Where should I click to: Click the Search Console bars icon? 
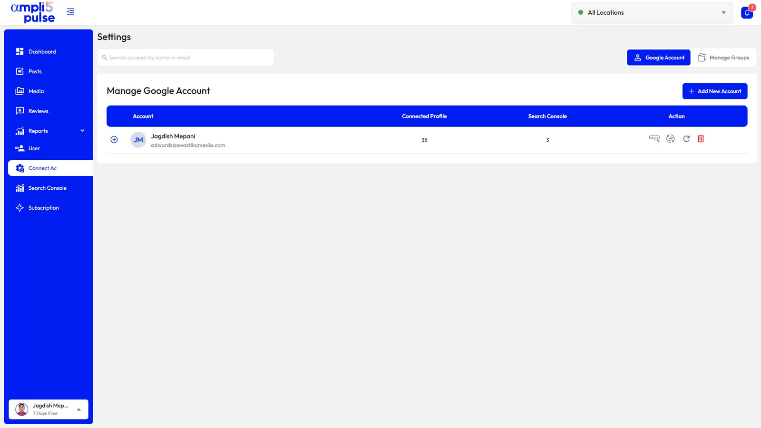(20, 188)
